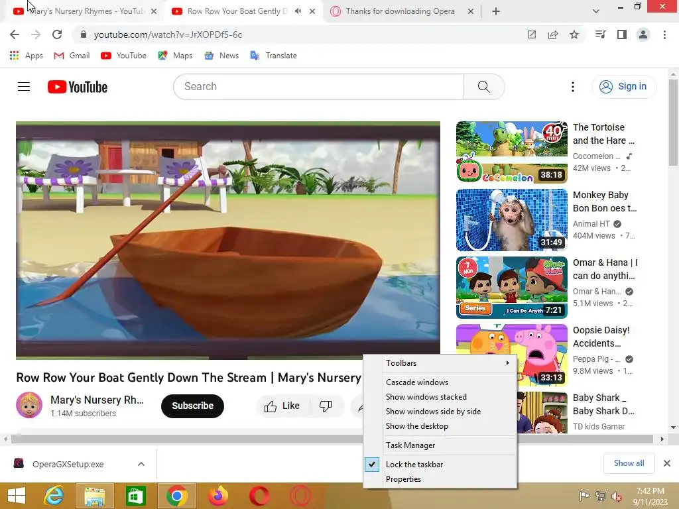Click the YouTube search input field

pos(318,87)
